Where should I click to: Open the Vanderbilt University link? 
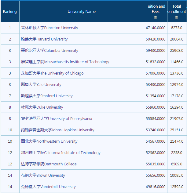[x=48, y=187]
